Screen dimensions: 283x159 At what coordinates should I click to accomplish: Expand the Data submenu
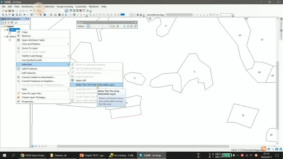click(43, 89)
